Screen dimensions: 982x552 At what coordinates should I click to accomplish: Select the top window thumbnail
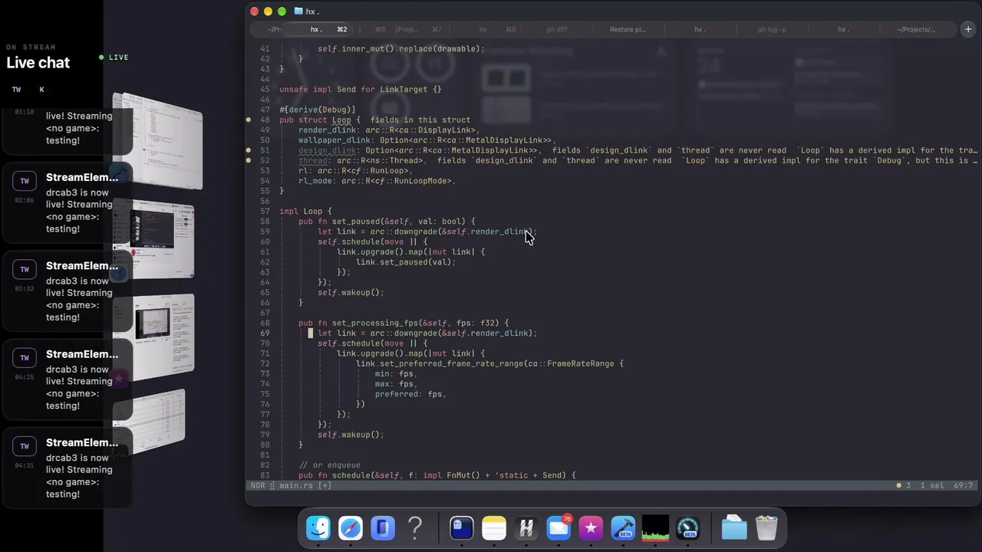157,140
